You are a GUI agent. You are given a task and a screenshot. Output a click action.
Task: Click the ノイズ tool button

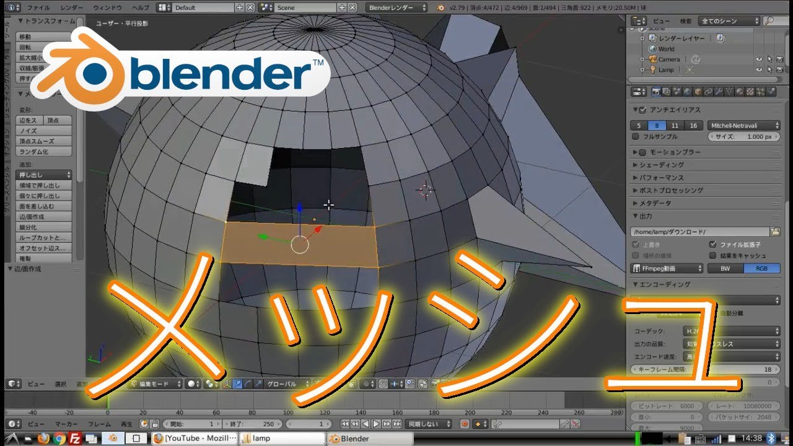point(44,131)
